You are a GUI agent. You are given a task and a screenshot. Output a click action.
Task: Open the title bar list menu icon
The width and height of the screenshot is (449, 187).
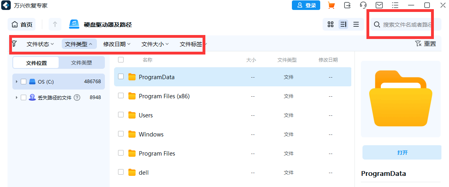tap(395, 5)
